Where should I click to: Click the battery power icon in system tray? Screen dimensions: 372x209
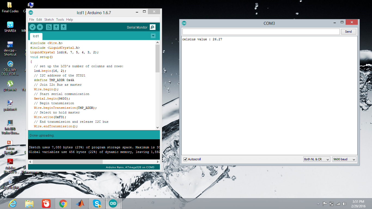point(331,204)
